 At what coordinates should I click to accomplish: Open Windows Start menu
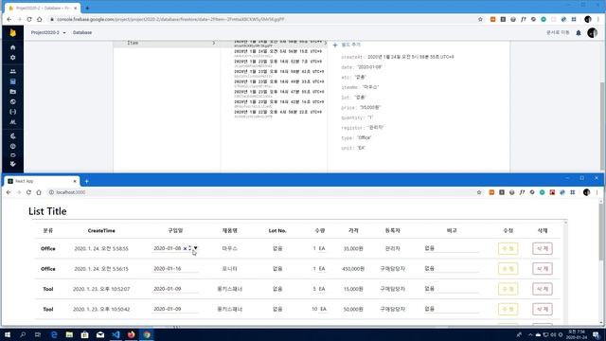8,334
